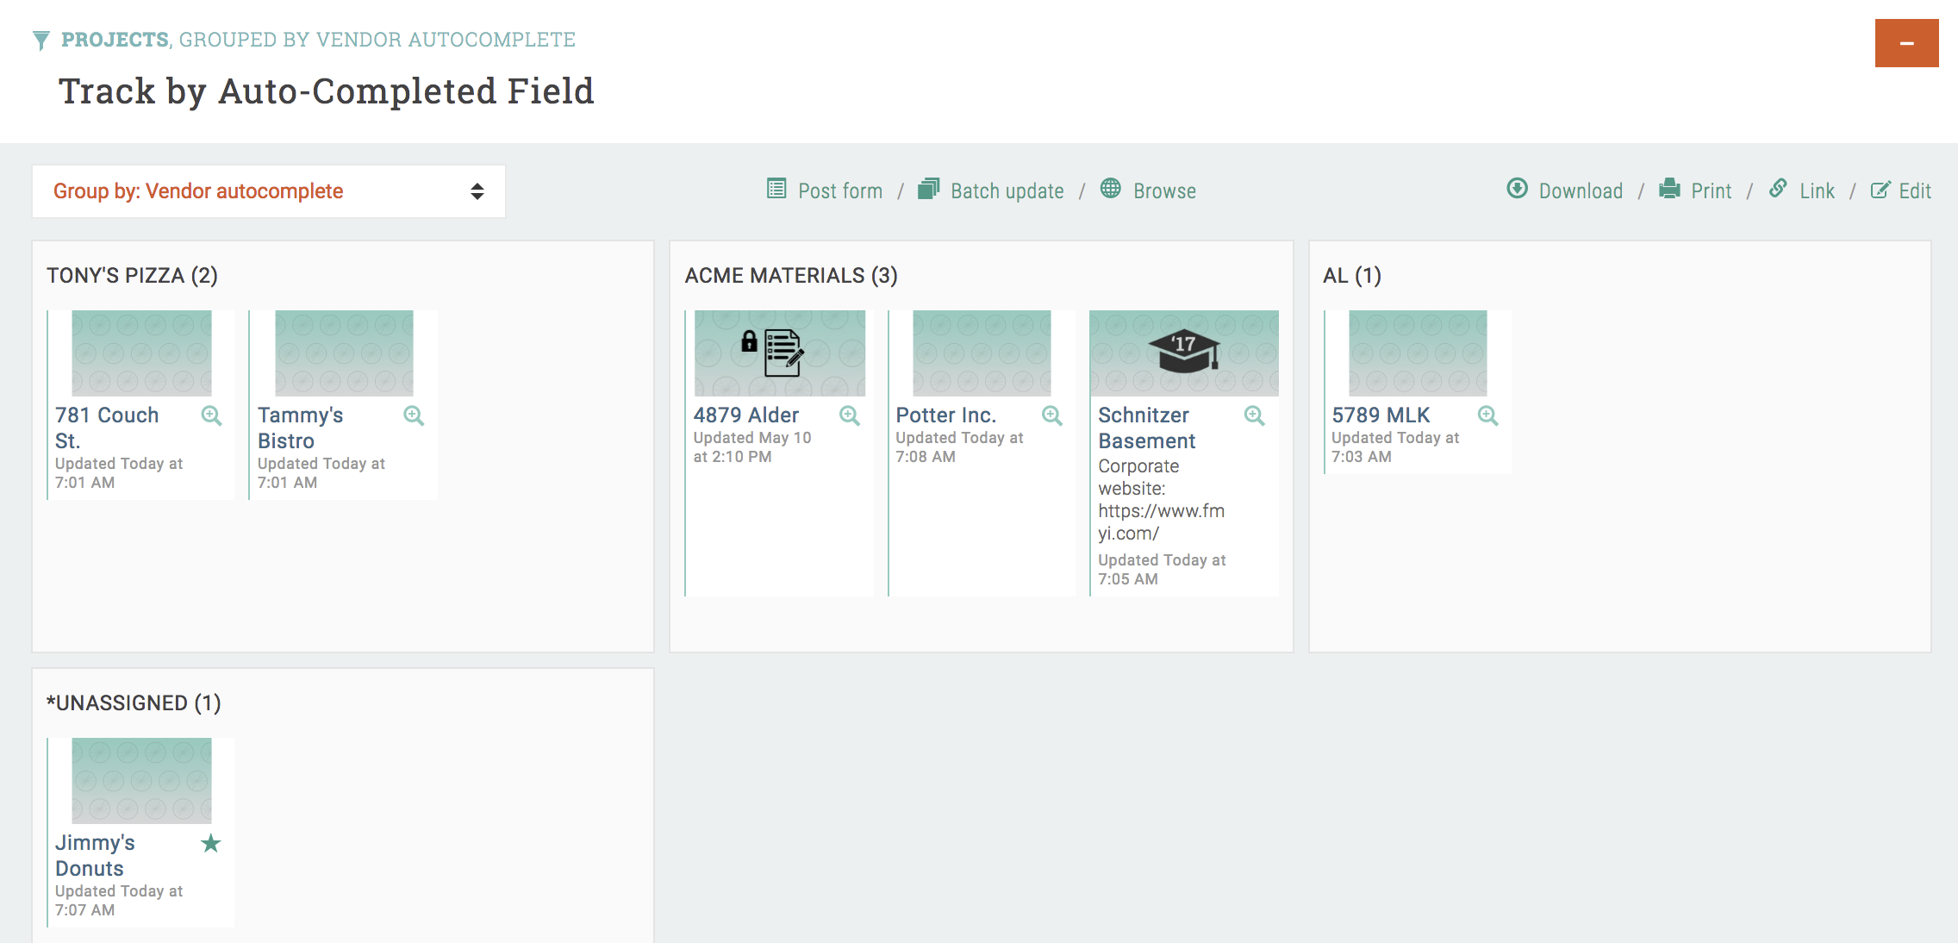Click the PROJECTS breadcrumb heading

[x=115, y=40]
